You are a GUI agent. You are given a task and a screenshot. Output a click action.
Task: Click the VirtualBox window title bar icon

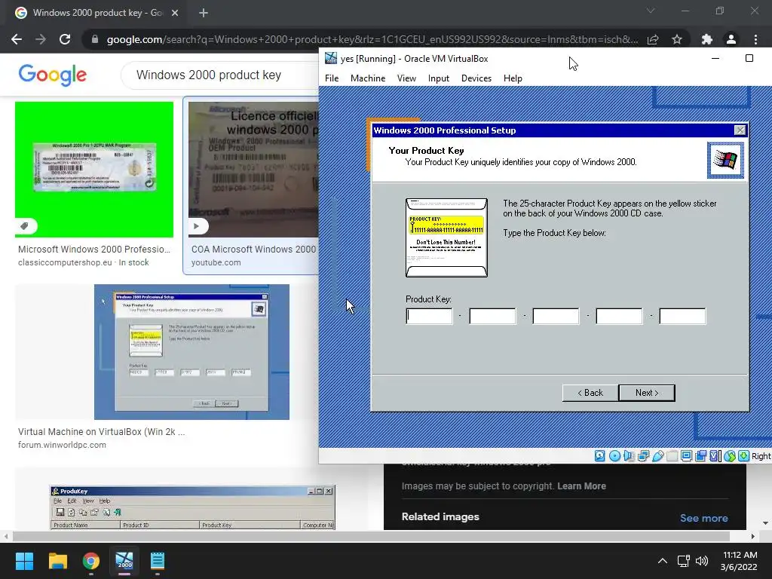pyautogui.click(x=331, y=58)
